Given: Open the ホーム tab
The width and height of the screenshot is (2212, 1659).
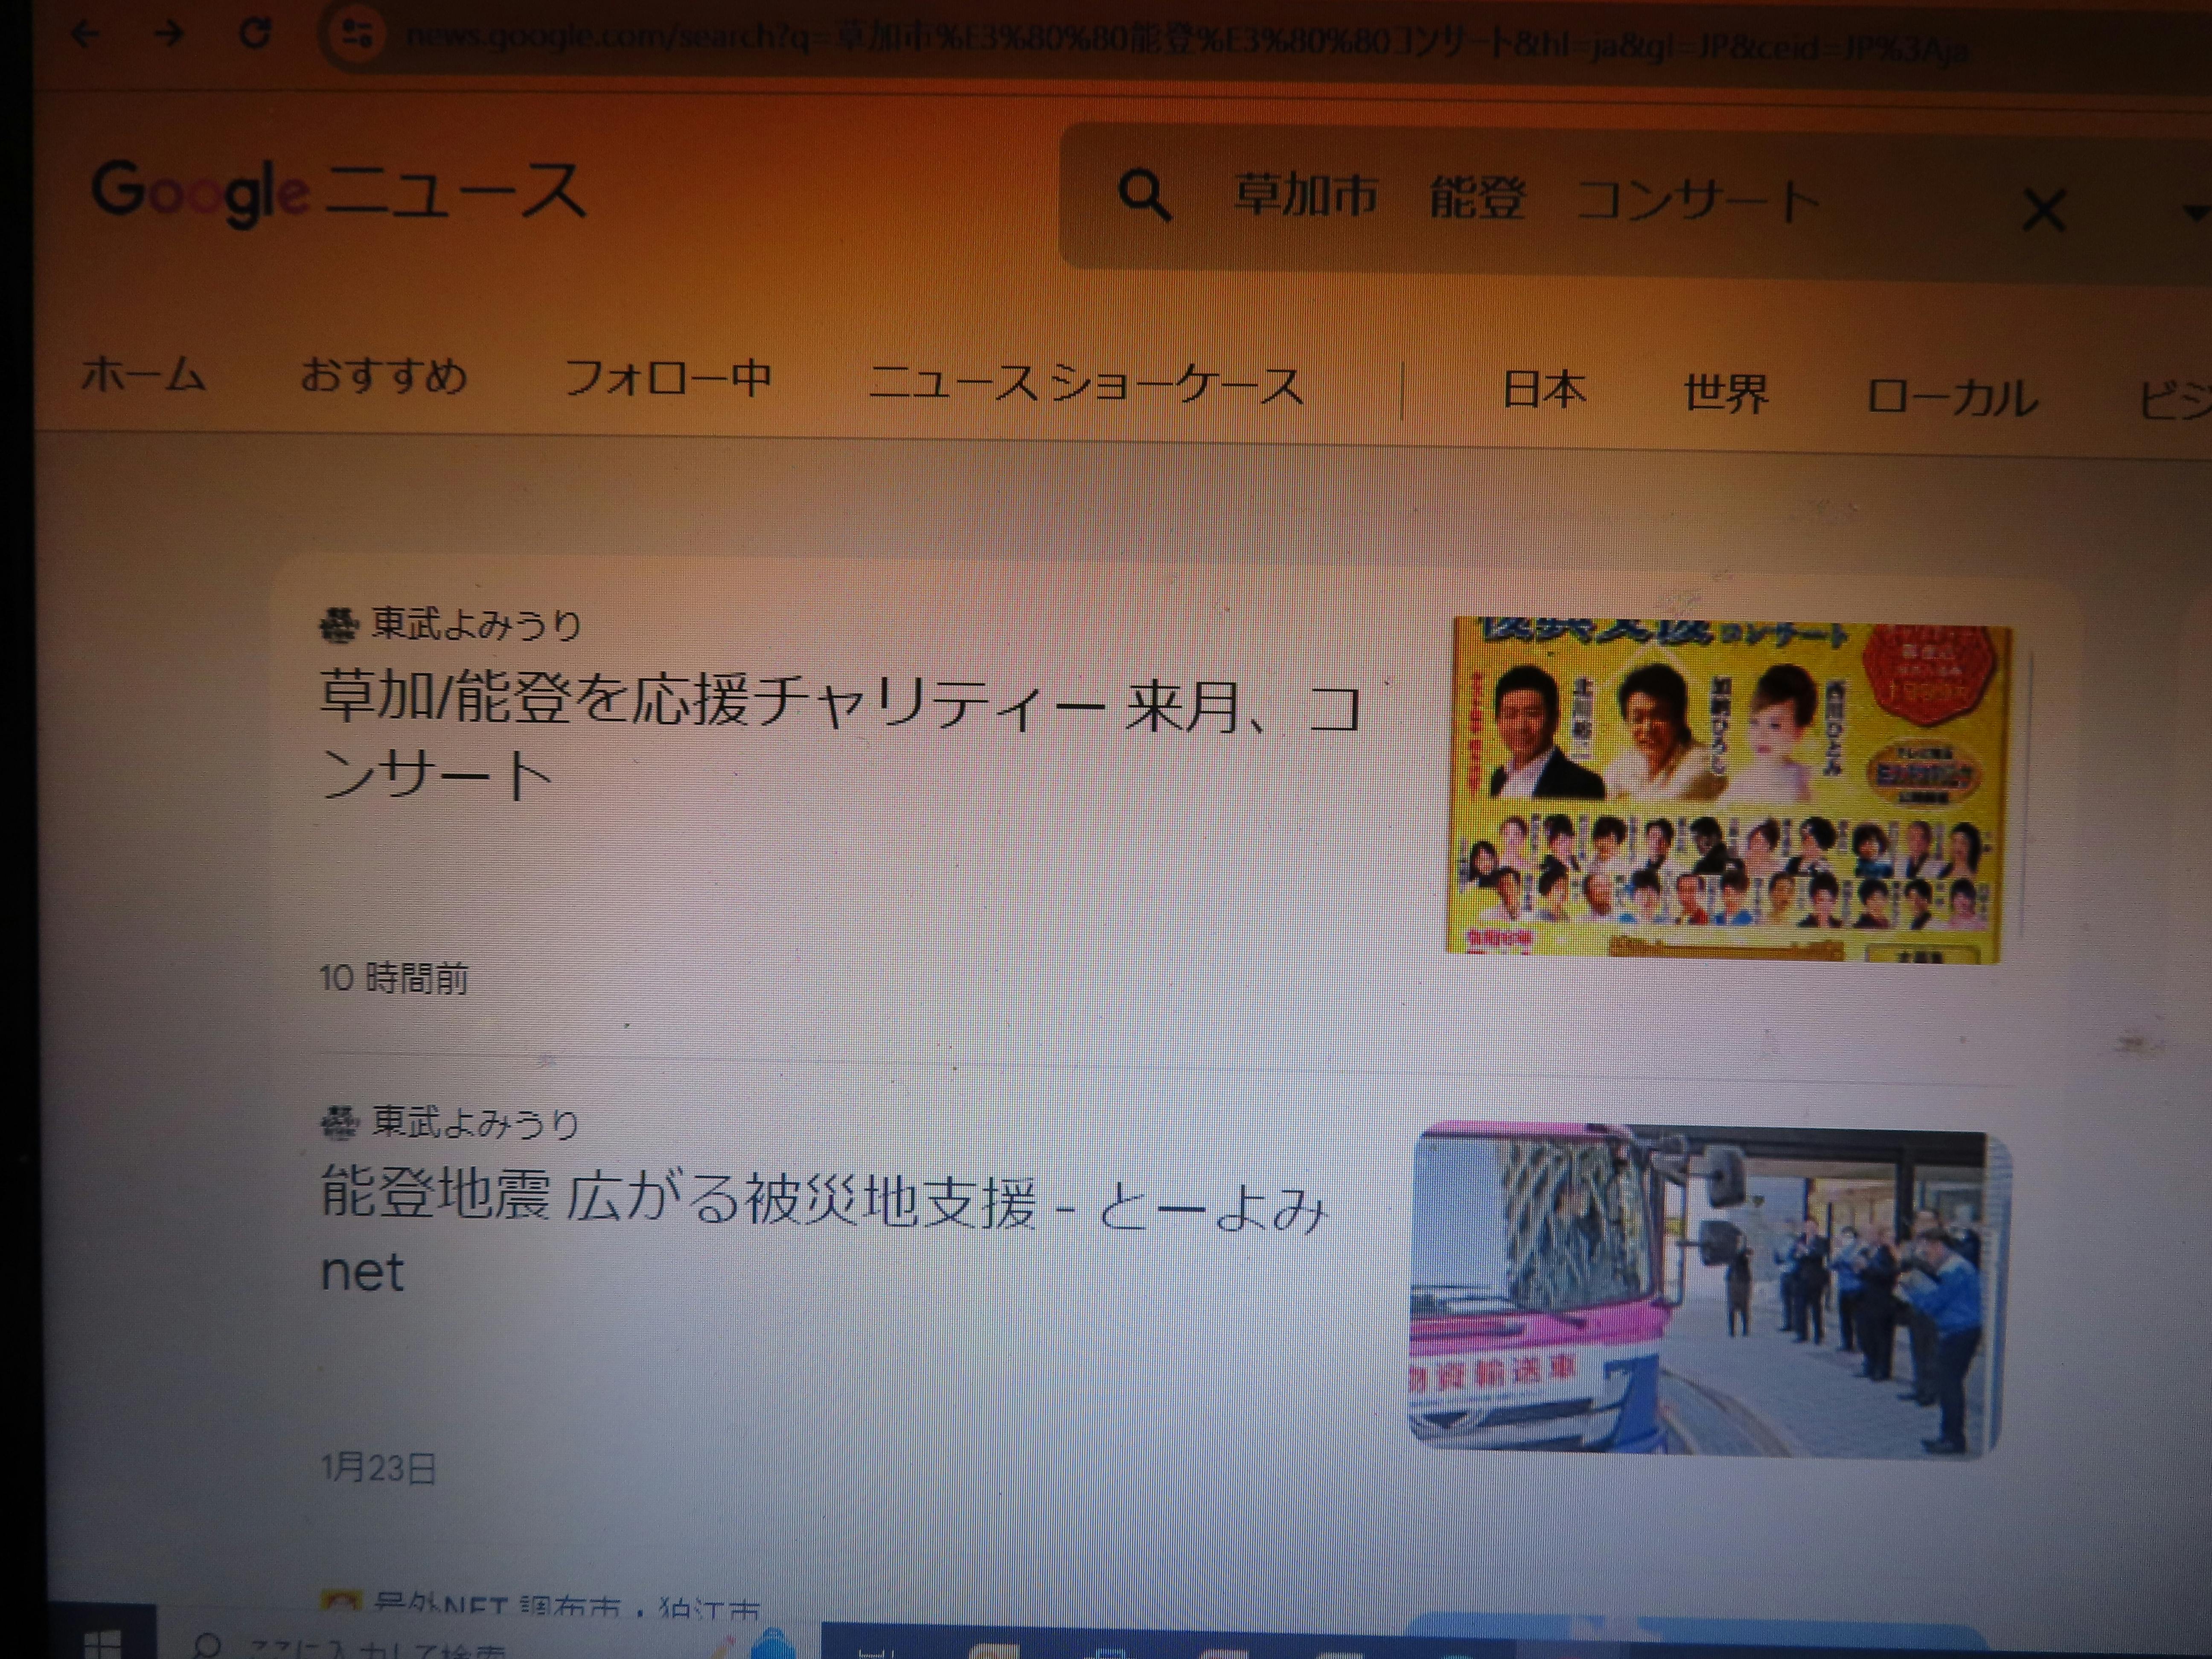Looking at the screenshot, I should (143, 375).
